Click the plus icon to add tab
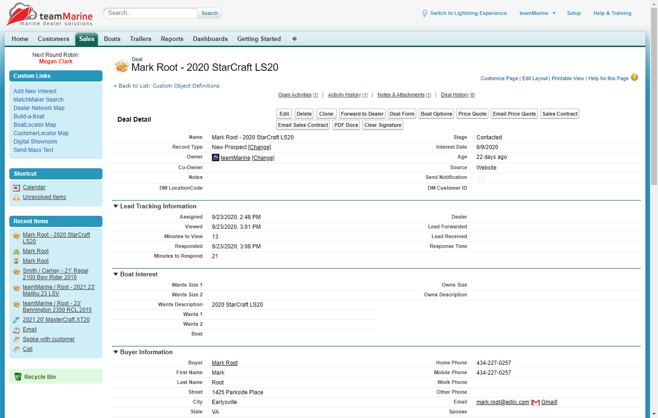Image resolution: width=658 pixels, height=418 pixels. click(x=294, y=39)
